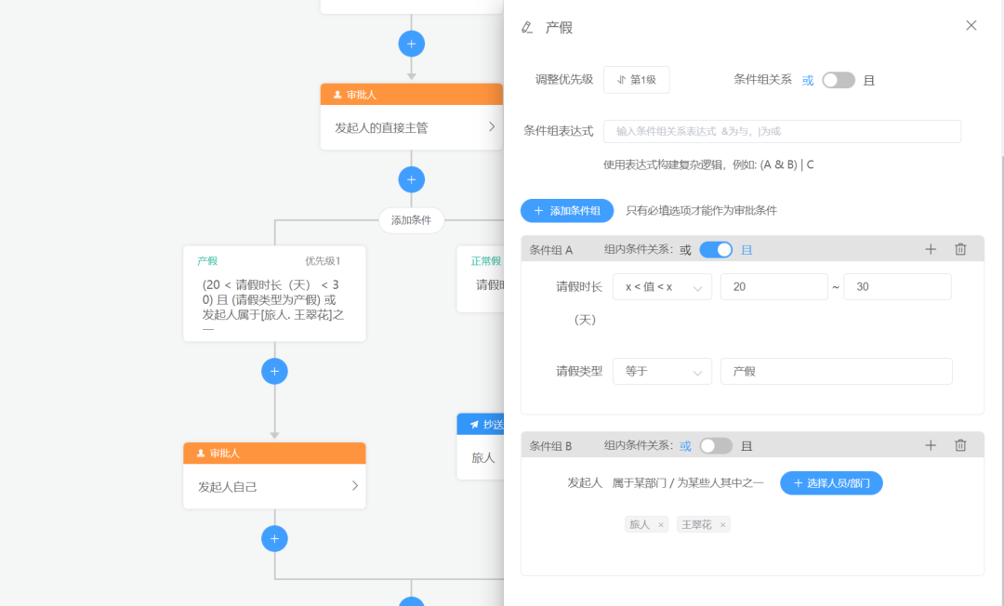
Task: Remove 王翠花 tag via its x icon
Action: coord(722,525)
